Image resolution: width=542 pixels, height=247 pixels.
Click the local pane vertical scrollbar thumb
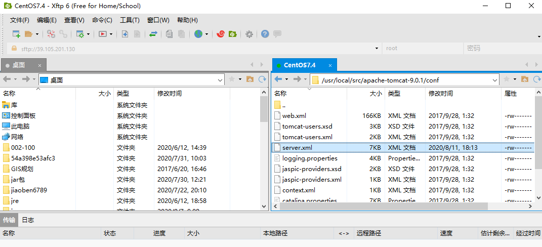(264, 109)
